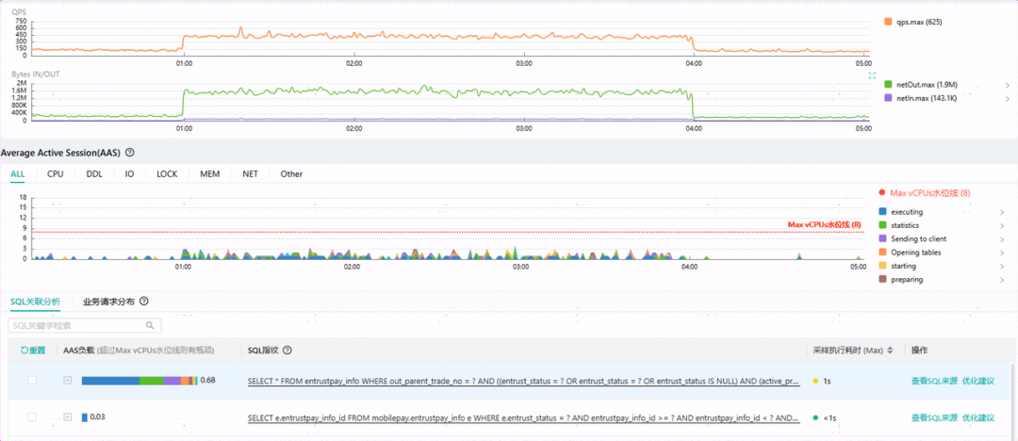Click 查看SQL来源 for the 0.03 row

(934, 417)
